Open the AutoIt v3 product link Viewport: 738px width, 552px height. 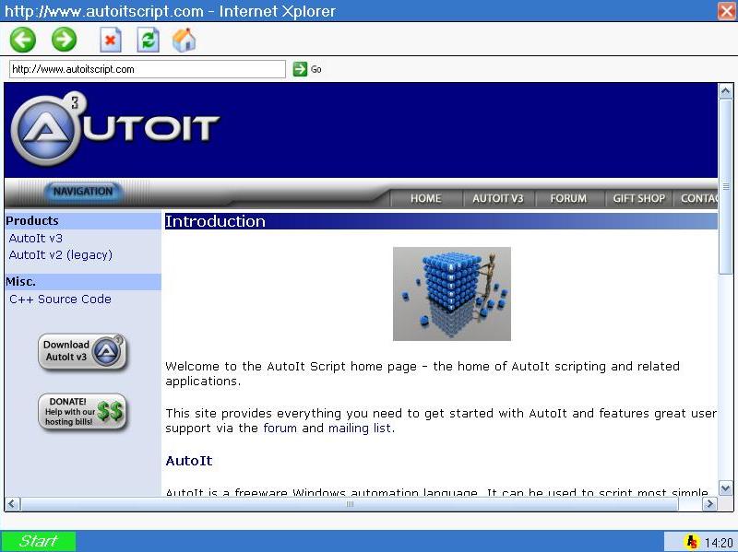(x=36, y=238)
